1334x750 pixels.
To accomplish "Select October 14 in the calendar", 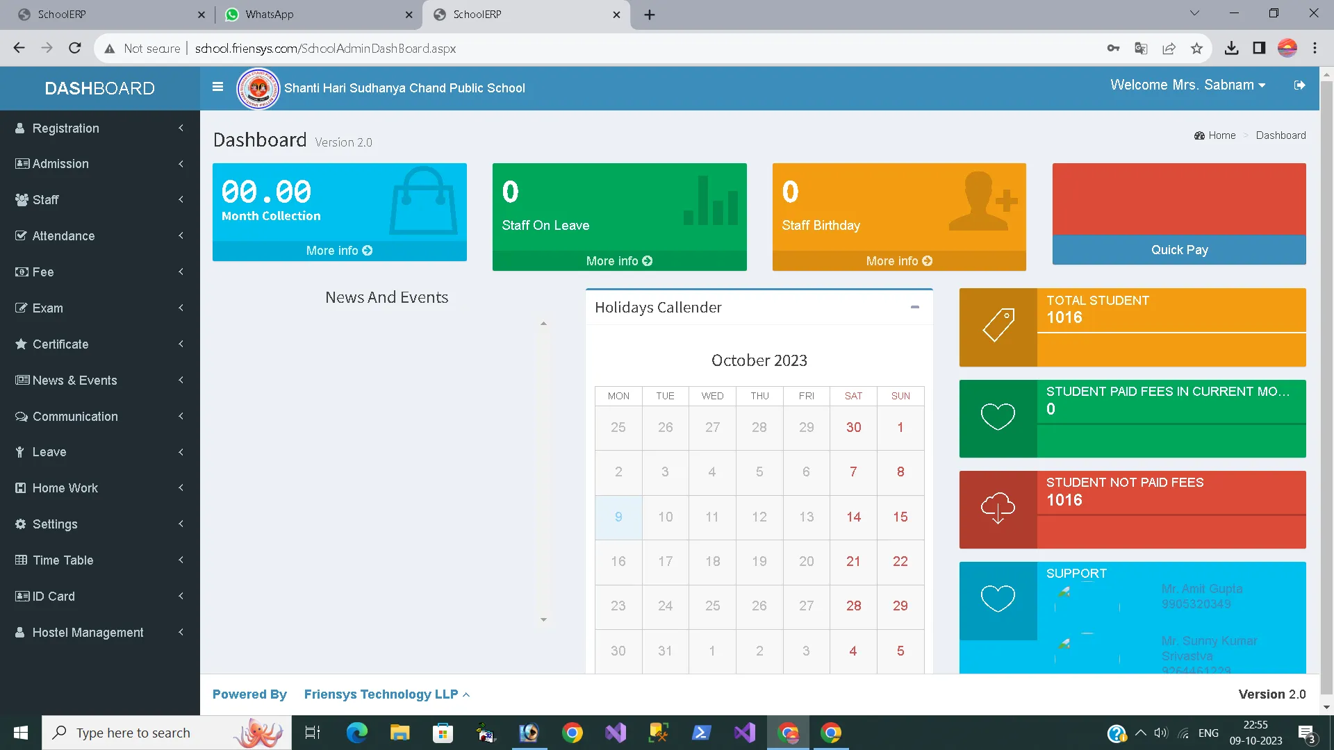I will pyautogui.click(x=853, y=517).
